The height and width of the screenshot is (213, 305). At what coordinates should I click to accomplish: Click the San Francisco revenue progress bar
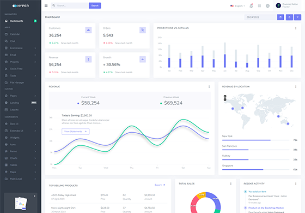(255, 150)
